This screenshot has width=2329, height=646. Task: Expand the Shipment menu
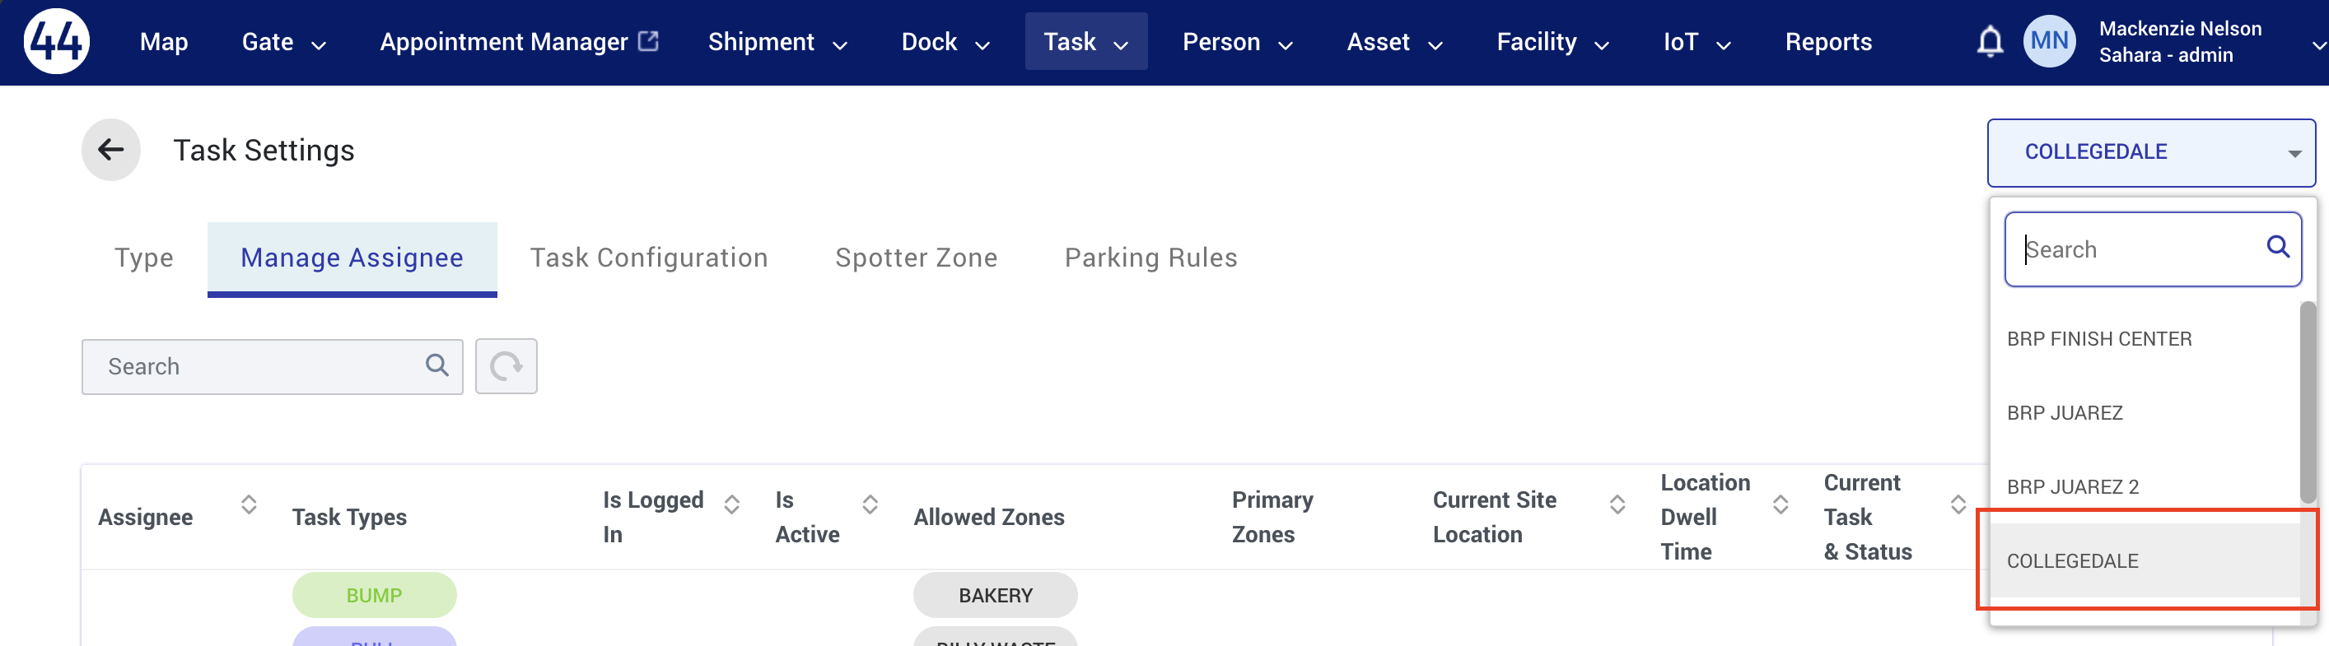click(777, 42)
